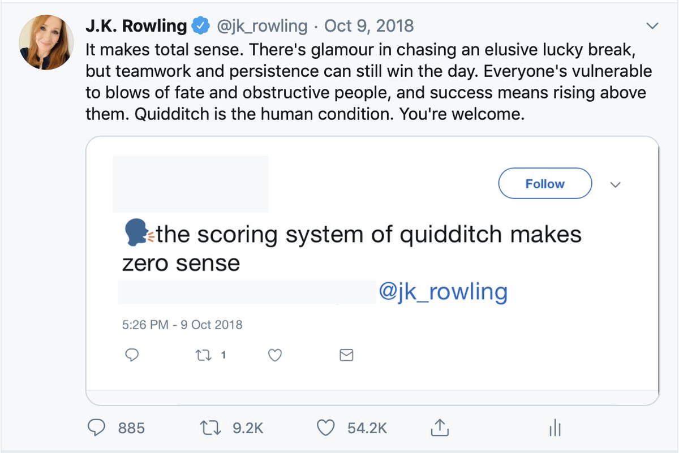Screen dimensions: 679x453
Task: Click the verified badge next to J.K. Rowling
Action: [200, 25]
